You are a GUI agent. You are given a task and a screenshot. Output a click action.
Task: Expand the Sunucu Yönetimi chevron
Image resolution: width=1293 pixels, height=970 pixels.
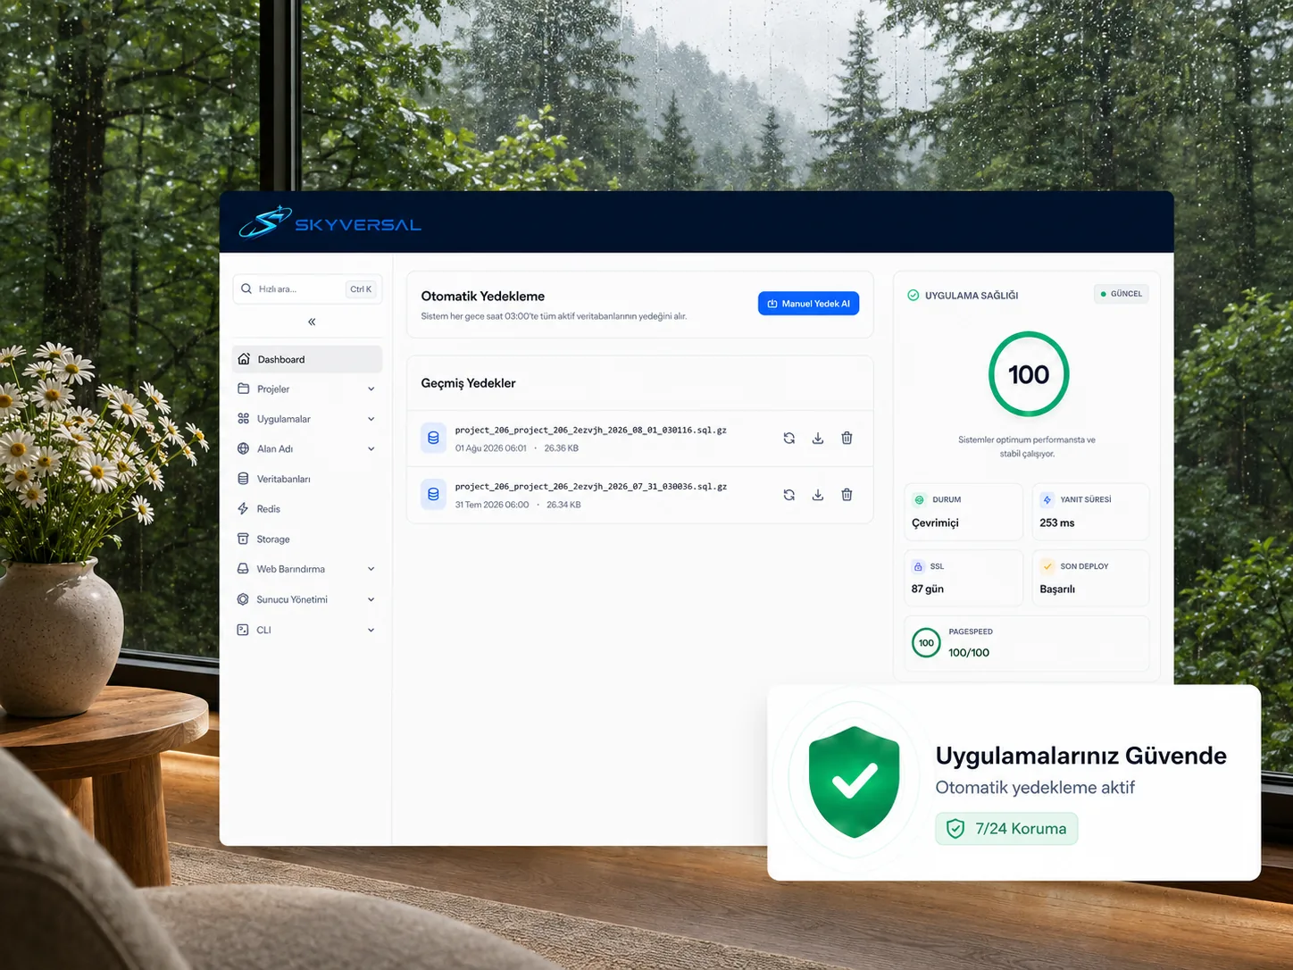click(371, 599)
